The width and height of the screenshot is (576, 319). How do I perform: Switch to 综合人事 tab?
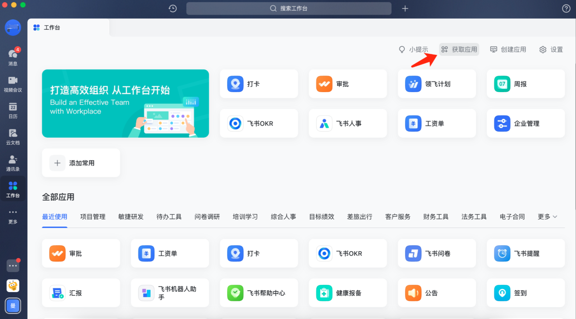click(283, 217)
